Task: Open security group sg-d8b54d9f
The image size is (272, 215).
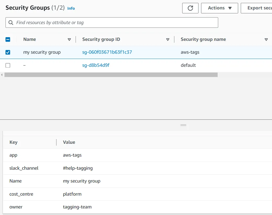Action: tap(96, 65)
